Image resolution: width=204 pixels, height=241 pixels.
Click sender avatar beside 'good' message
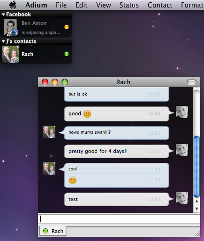(182, 112)
